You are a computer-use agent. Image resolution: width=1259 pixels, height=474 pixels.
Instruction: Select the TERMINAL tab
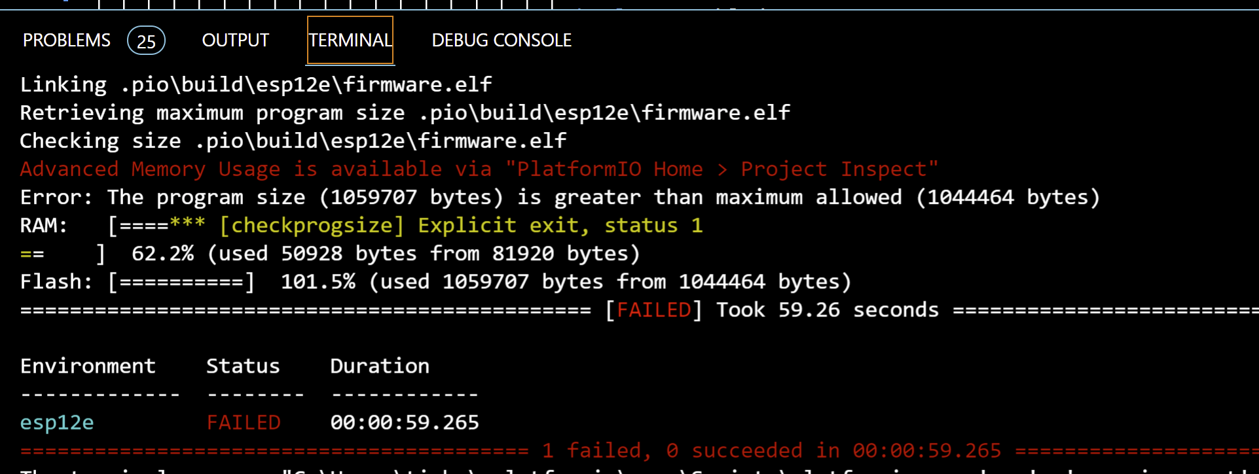[349, 40]
